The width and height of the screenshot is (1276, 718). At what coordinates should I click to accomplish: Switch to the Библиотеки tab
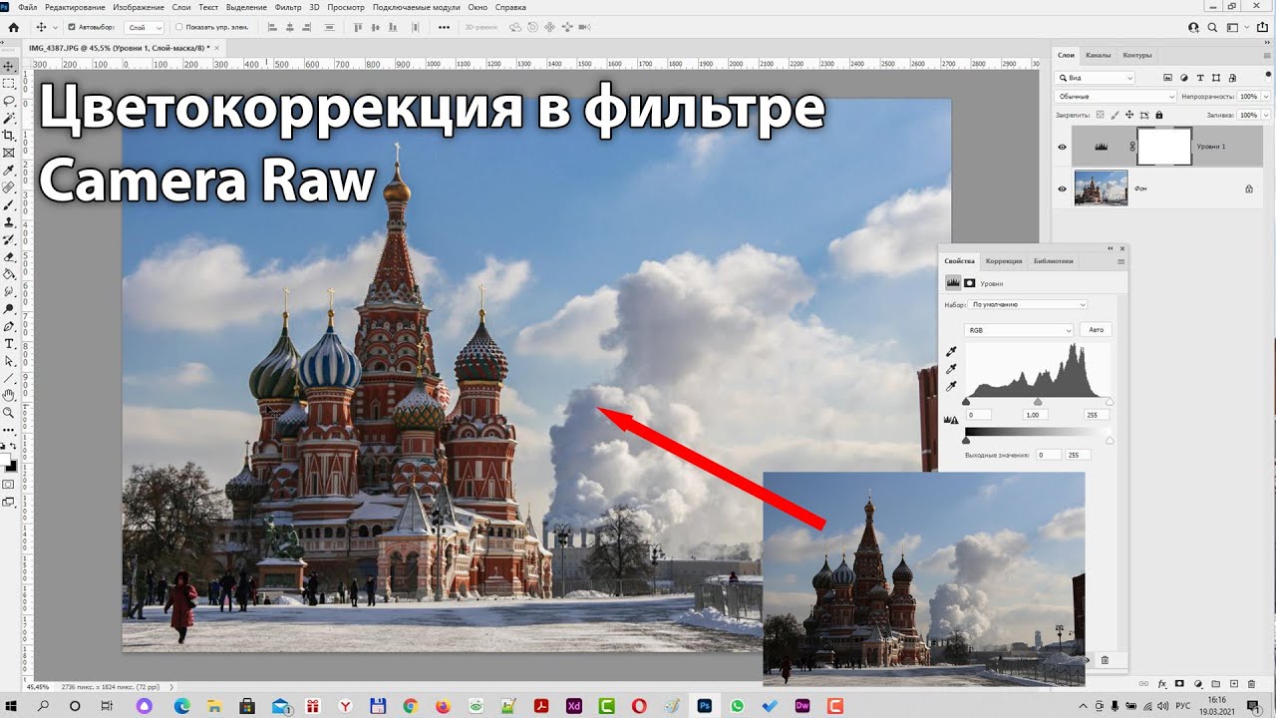coord(1054,261)
